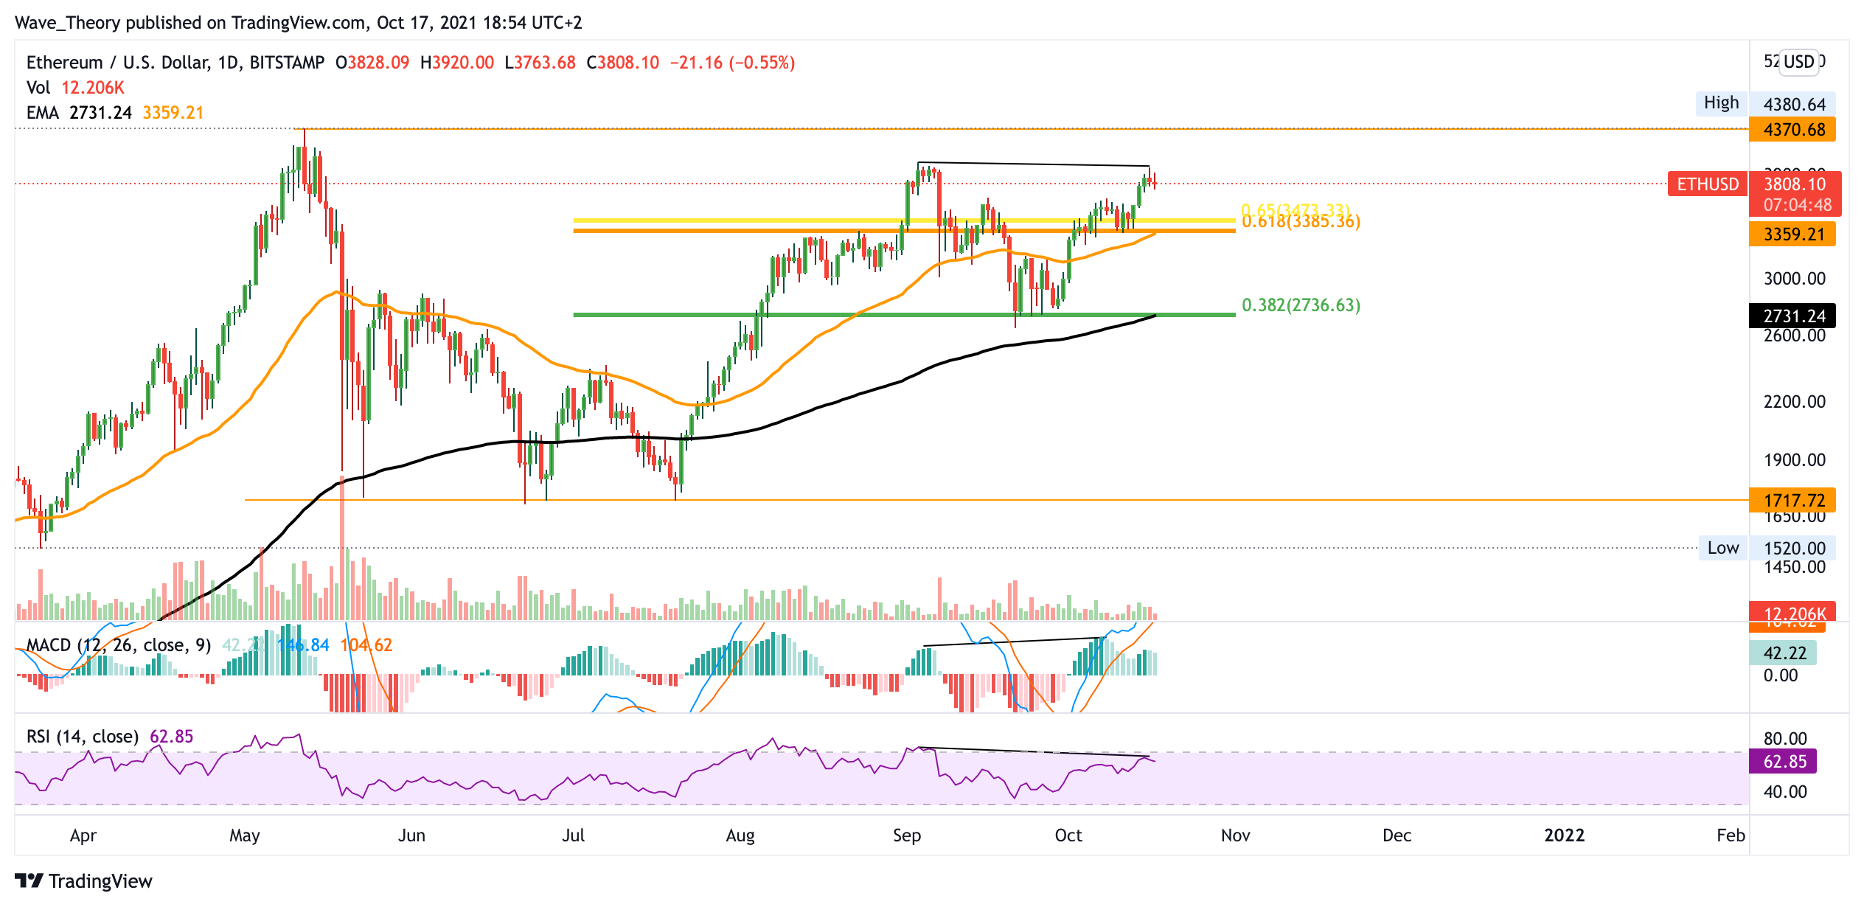
Task: Click the orange 1717.72 support level label
Action: pyautogui.click(x=1793, y=501)
